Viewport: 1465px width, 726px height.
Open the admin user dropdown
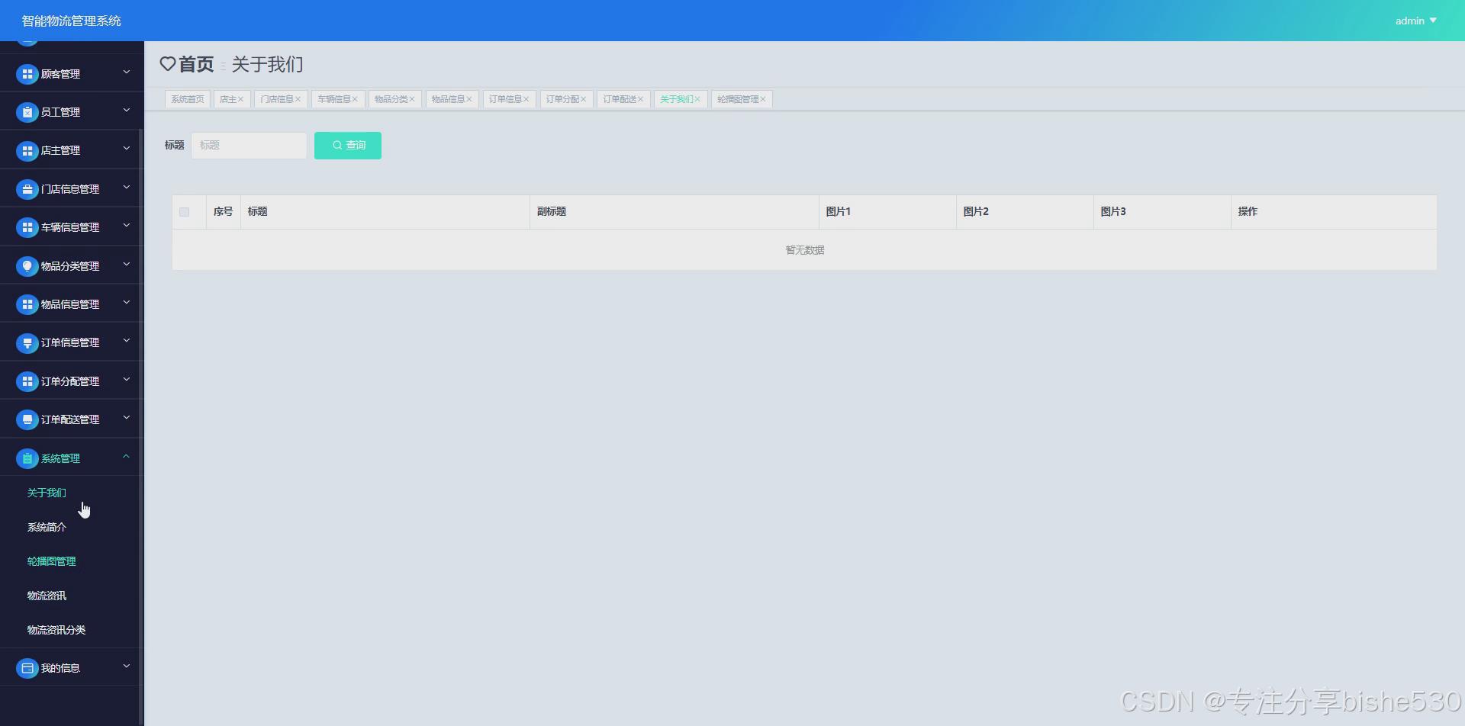1415,21
